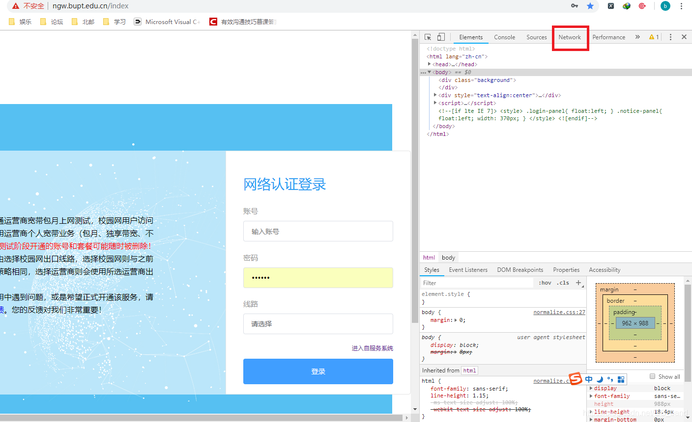Click the Inherited from html tag
Image resolution: width=692 pixels, height=422 pixels.
point(469,370)
